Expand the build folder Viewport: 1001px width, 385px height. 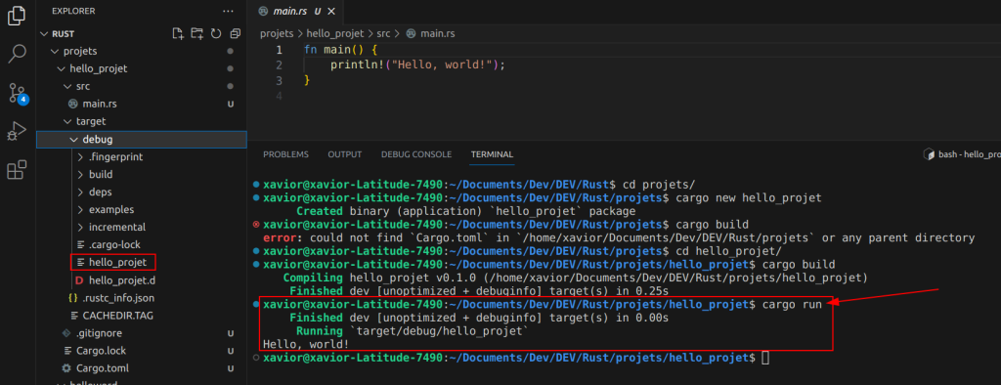point(80,174)
